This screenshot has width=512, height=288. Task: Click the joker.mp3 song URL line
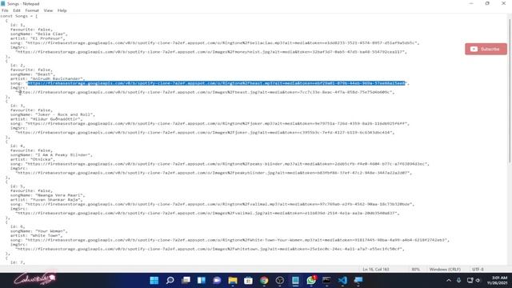click(x=210, y=124)
